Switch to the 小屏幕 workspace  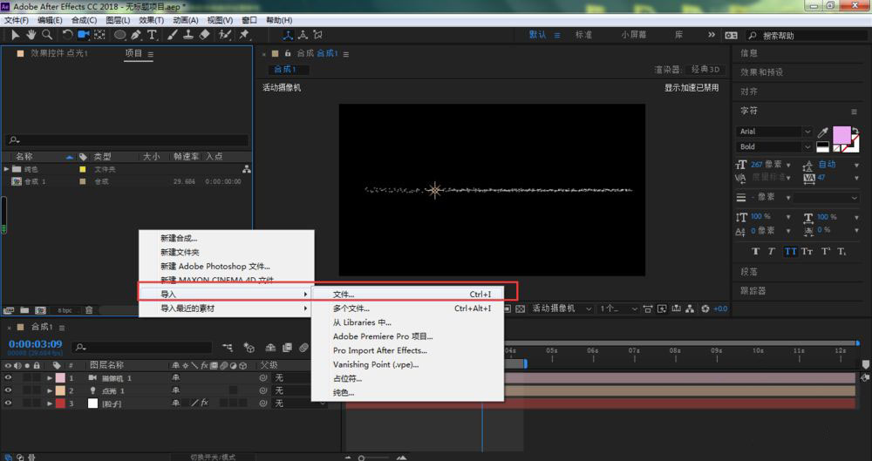coord(634,35)
